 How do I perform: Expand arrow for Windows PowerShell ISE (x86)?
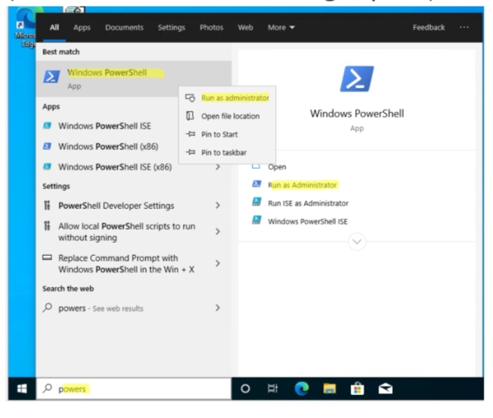tap(217, 167)
